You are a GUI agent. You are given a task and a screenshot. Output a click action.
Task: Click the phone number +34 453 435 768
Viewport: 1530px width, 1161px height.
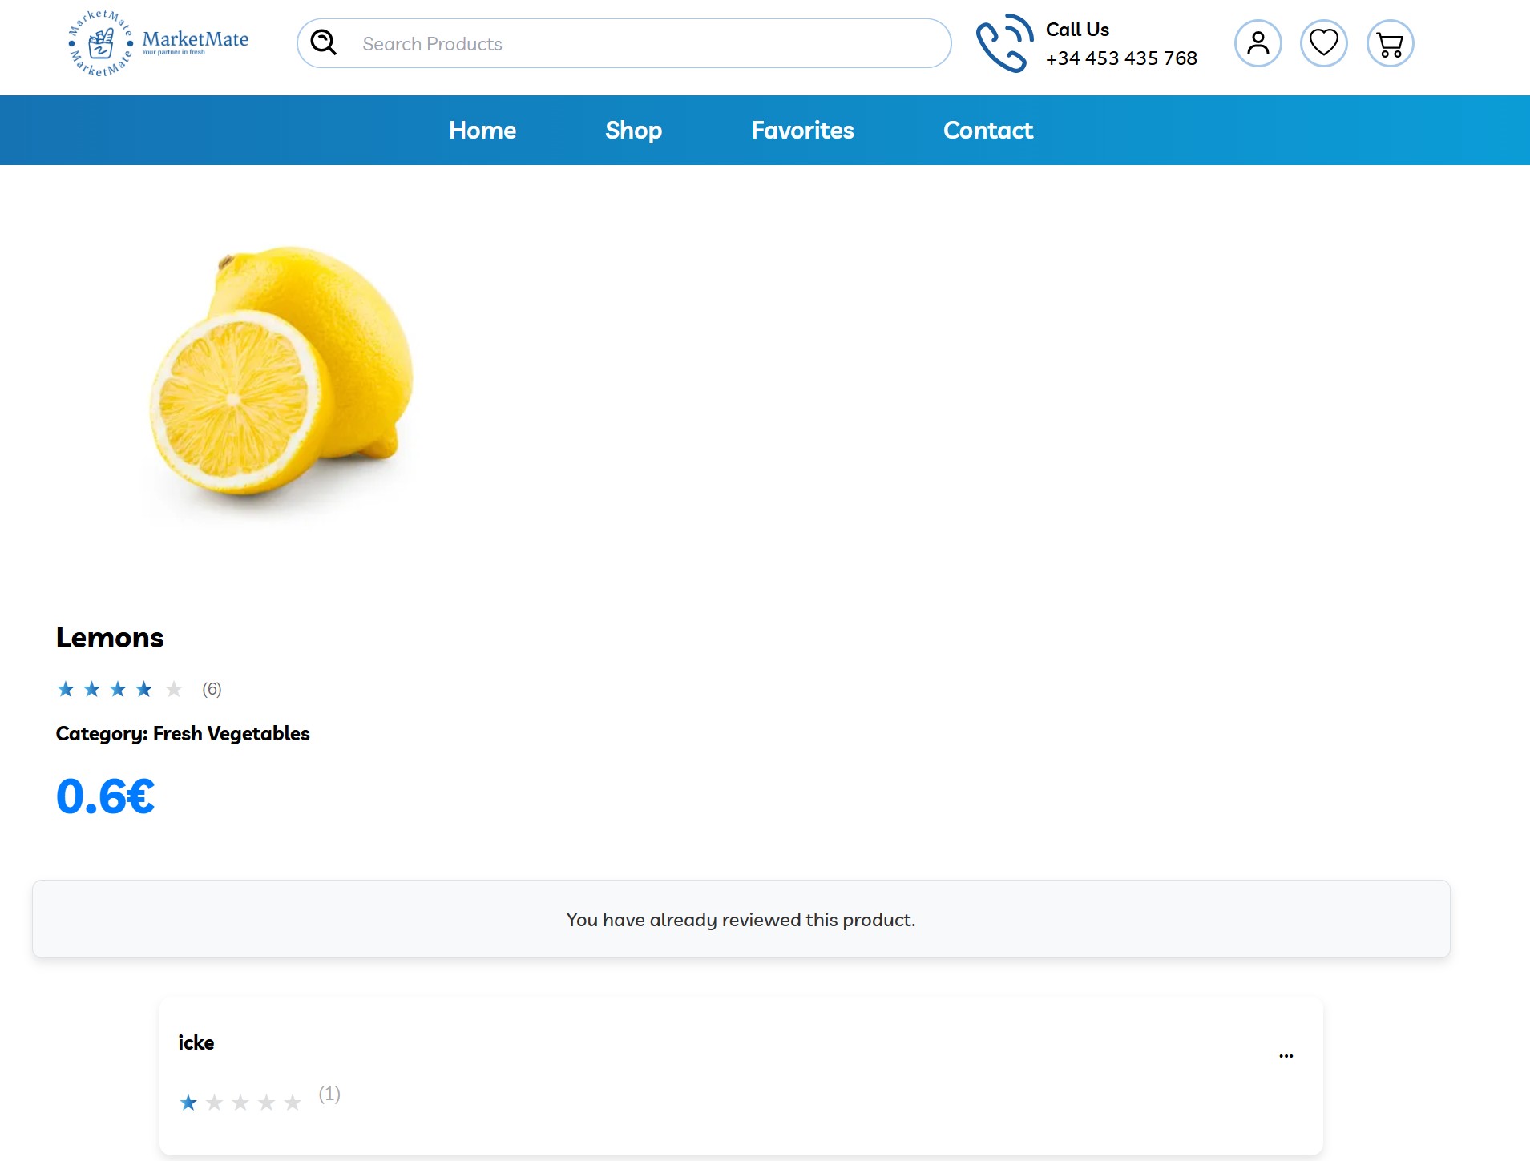pos(1120,58)
